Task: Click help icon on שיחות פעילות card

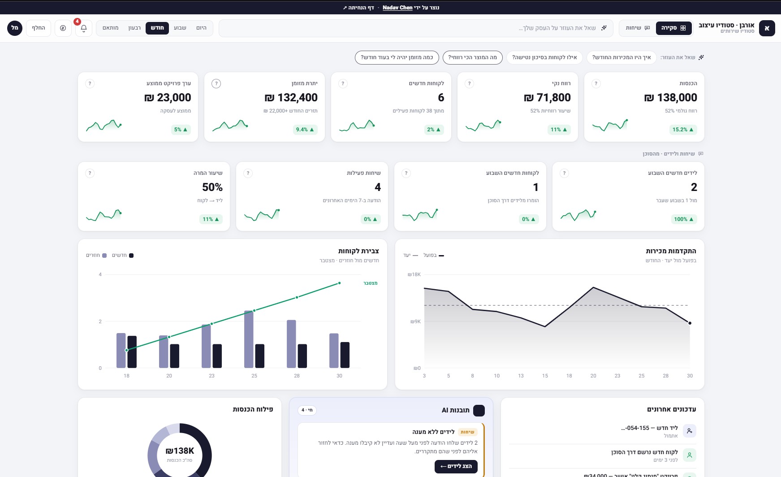Action: 248,173
